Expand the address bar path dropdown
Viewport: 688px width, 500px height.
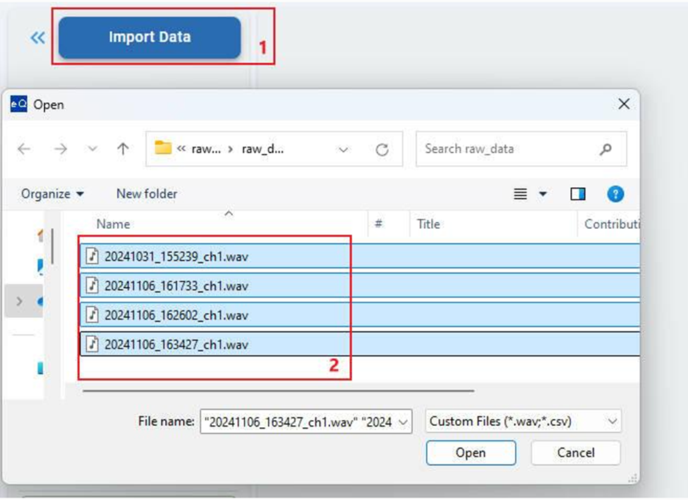point(344,150)
